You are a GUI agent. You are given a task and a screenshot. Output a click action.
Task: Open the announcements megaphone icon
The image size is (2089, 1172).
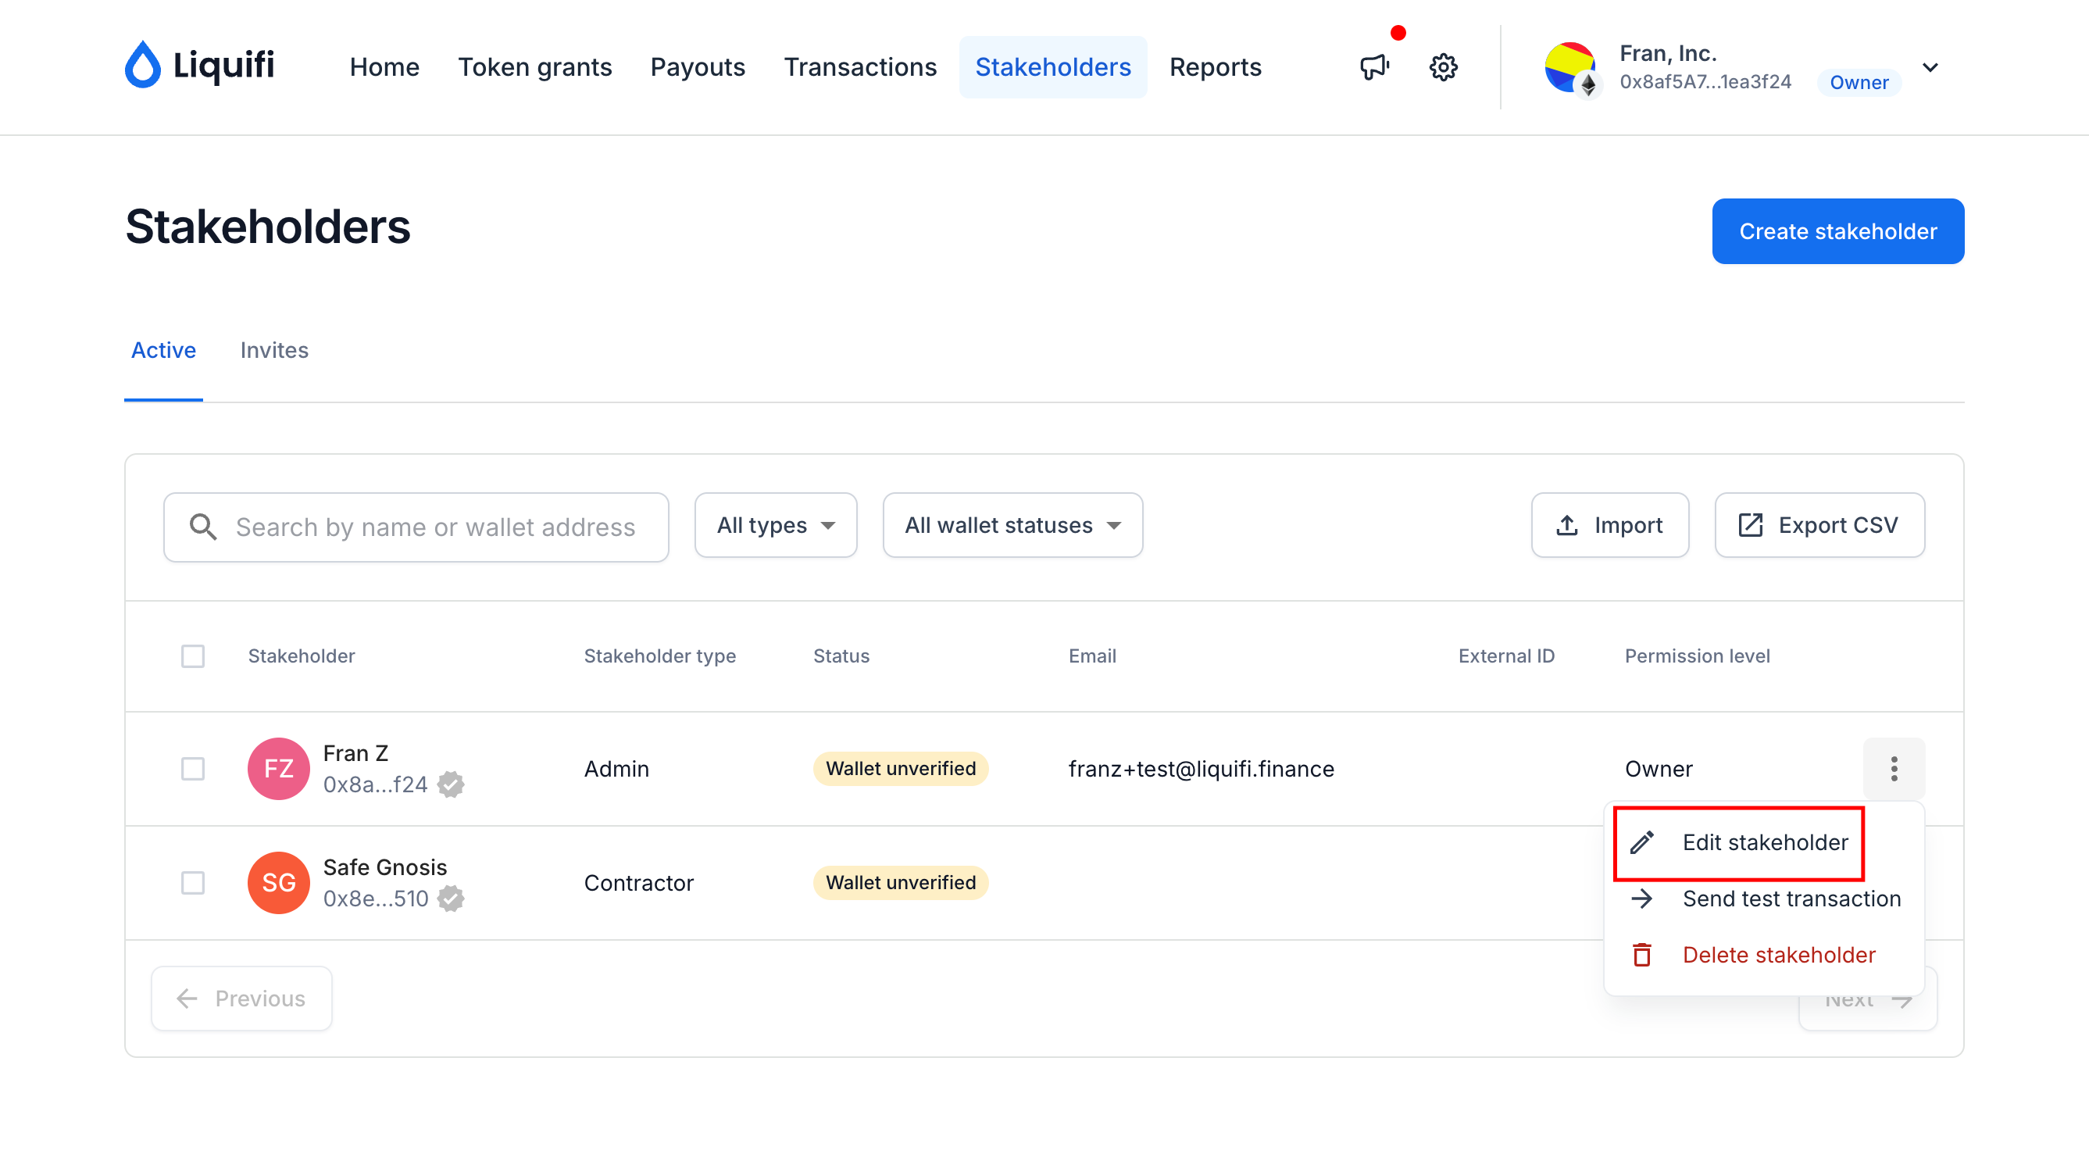coord(1374,66)
